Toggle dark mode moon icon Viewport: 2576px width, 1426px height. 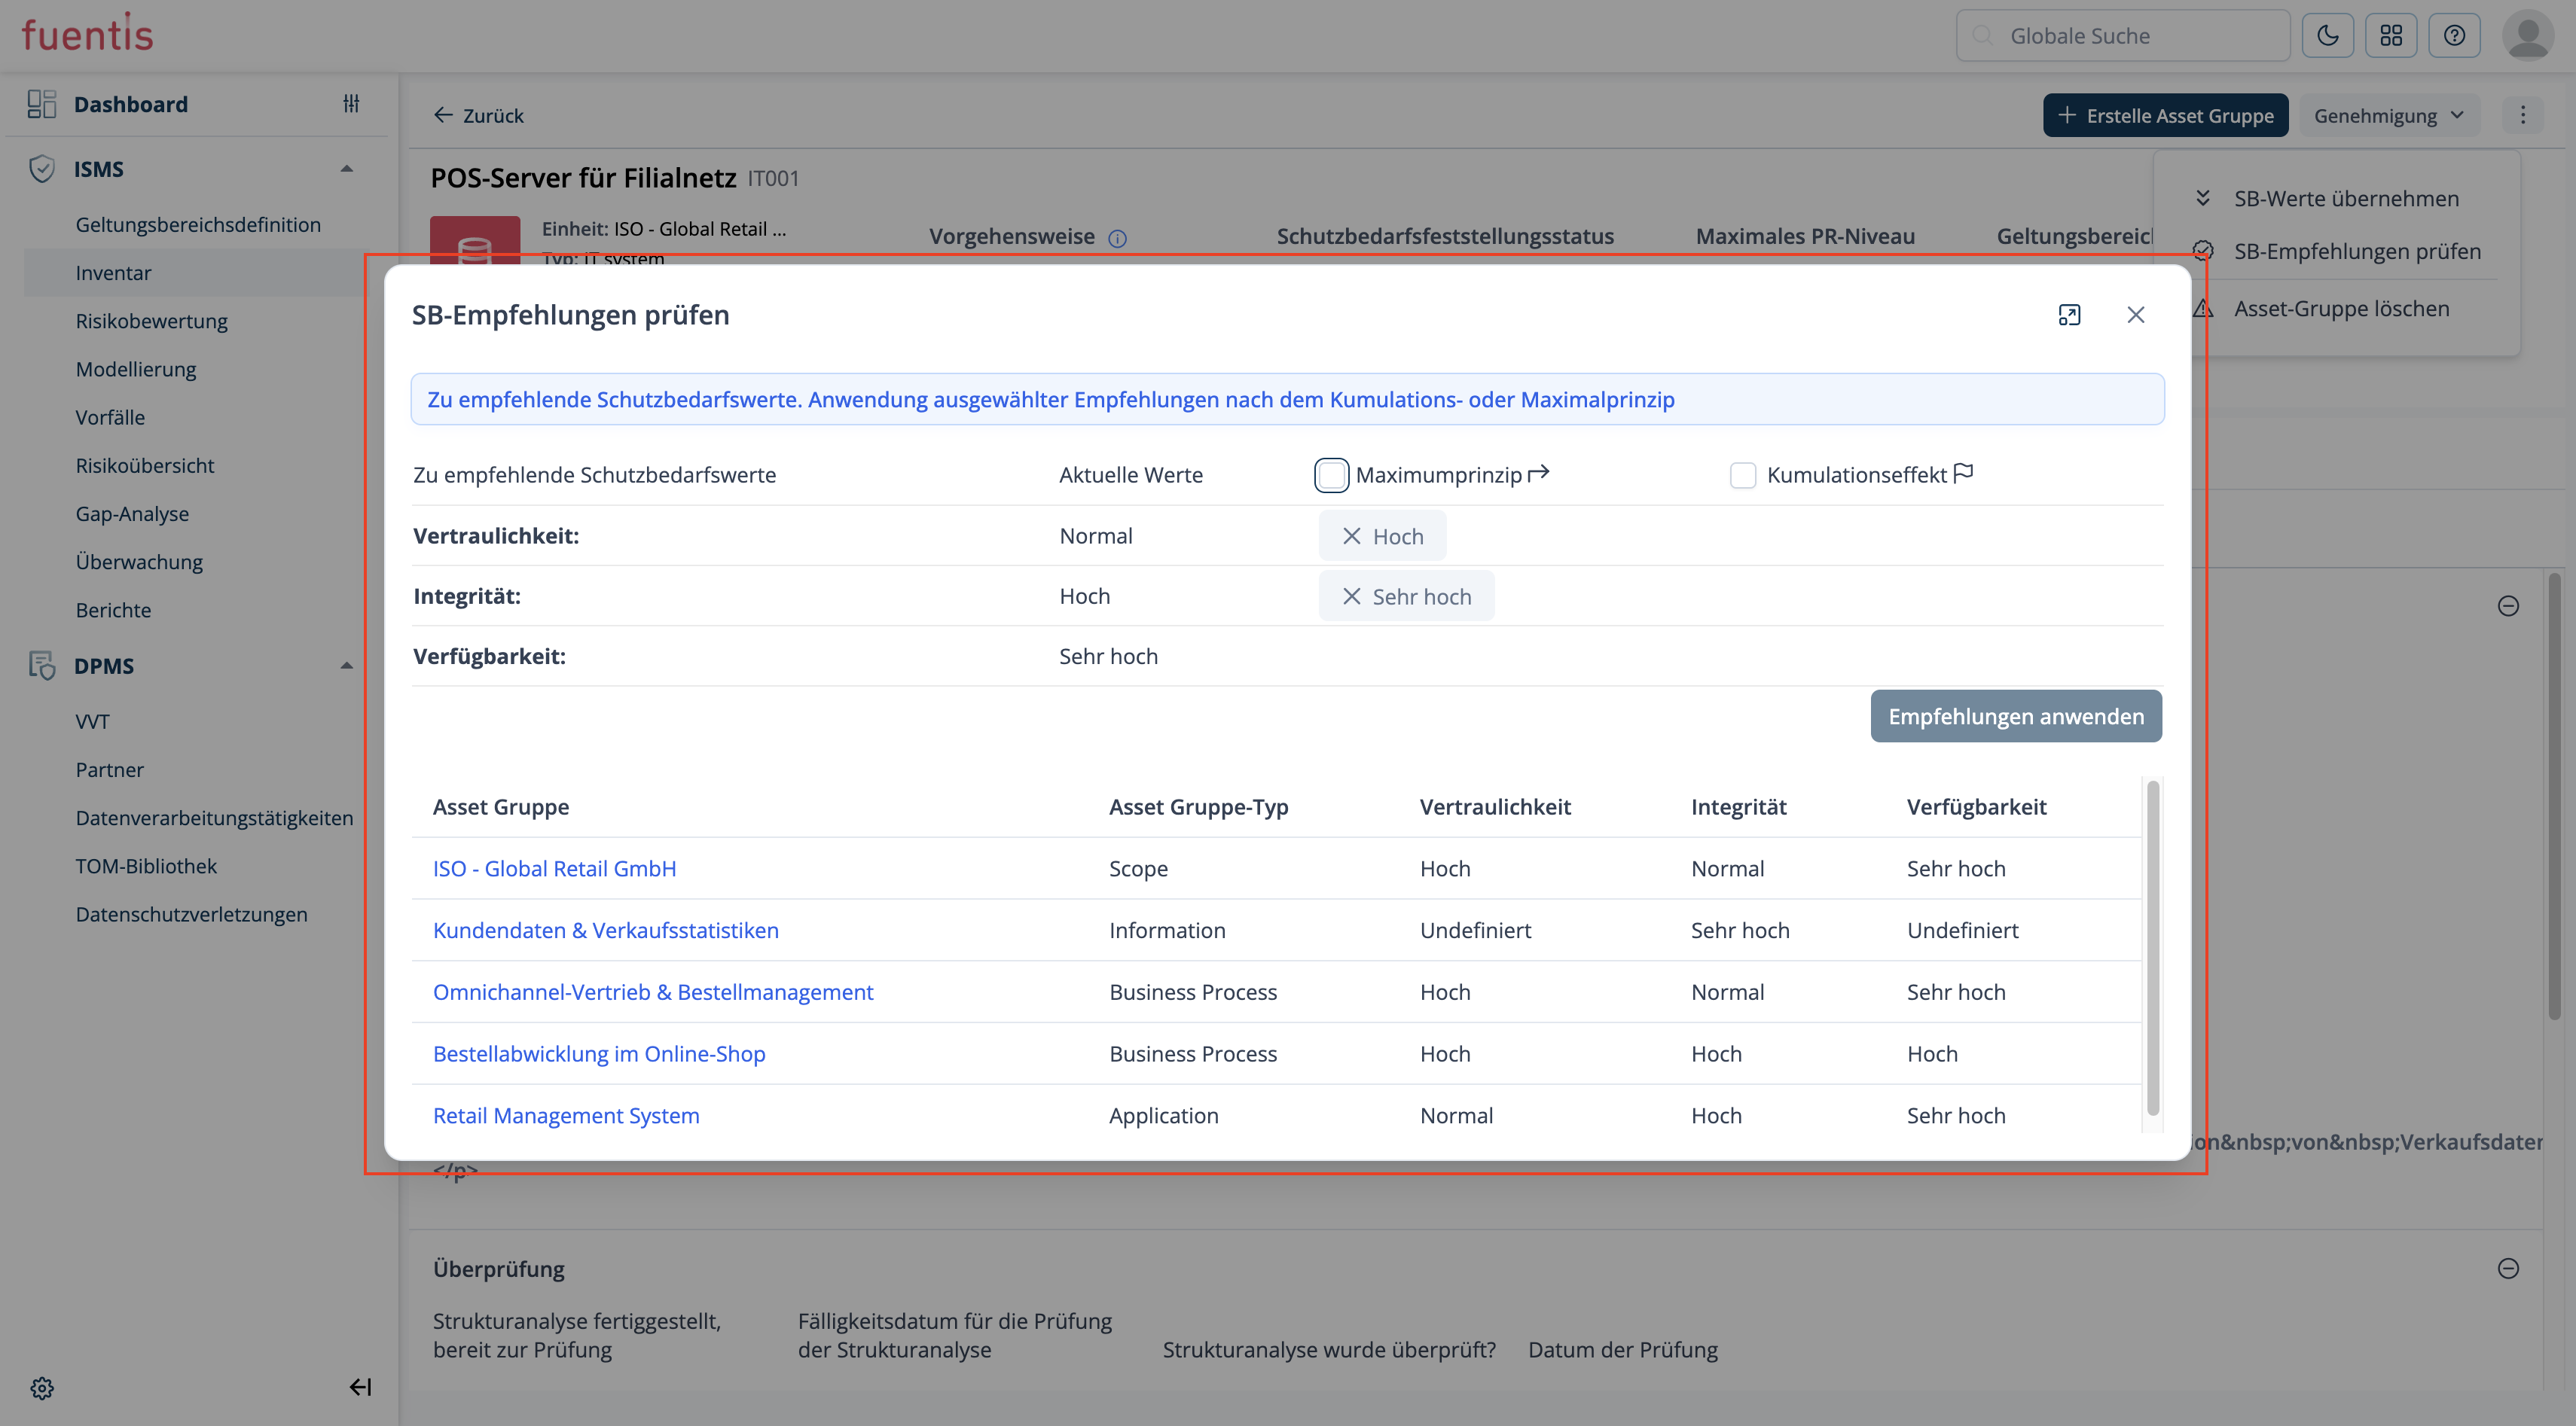tap(2327, 36)
